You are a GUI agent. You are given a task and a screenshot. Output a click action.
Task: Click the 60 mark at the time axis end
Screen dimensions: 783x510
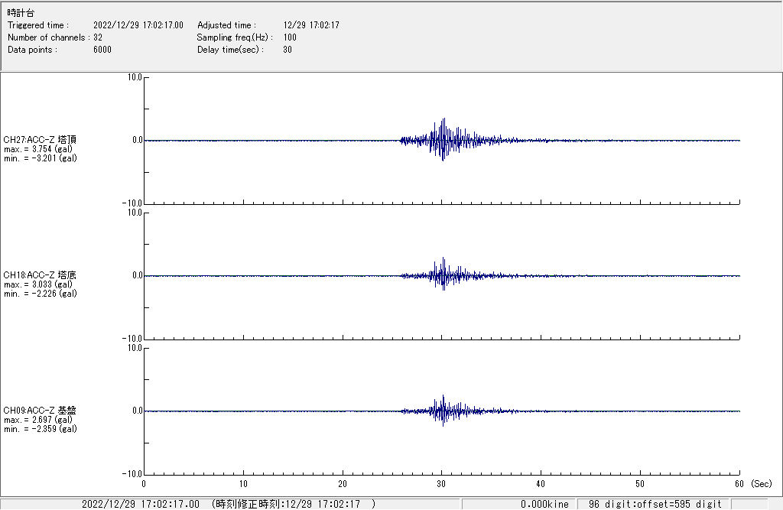pos(739,483)
